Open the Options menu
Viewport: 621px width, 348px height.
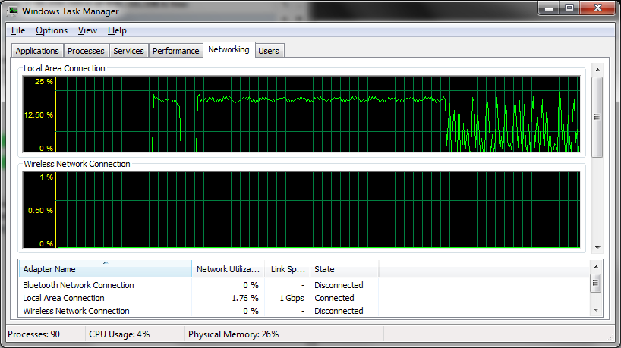pos(52,30)
